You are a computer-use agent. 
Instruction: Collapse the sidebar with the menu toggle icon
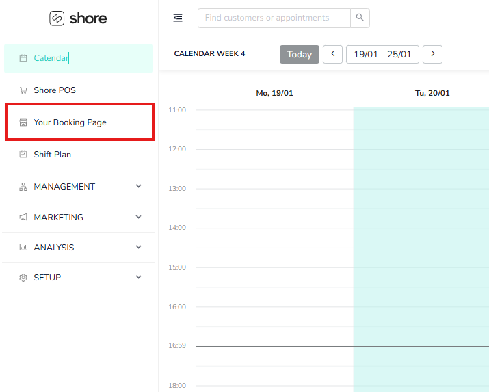click(178, 18)
